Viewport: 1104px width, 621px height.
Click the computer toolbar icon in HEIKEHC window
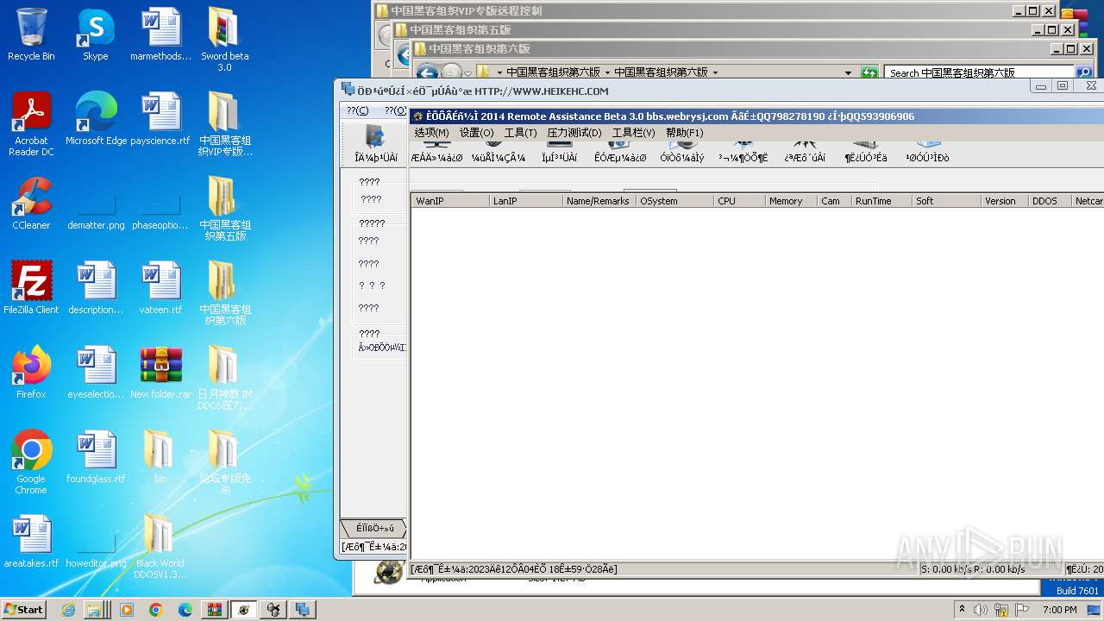click(x=376, y=143)
